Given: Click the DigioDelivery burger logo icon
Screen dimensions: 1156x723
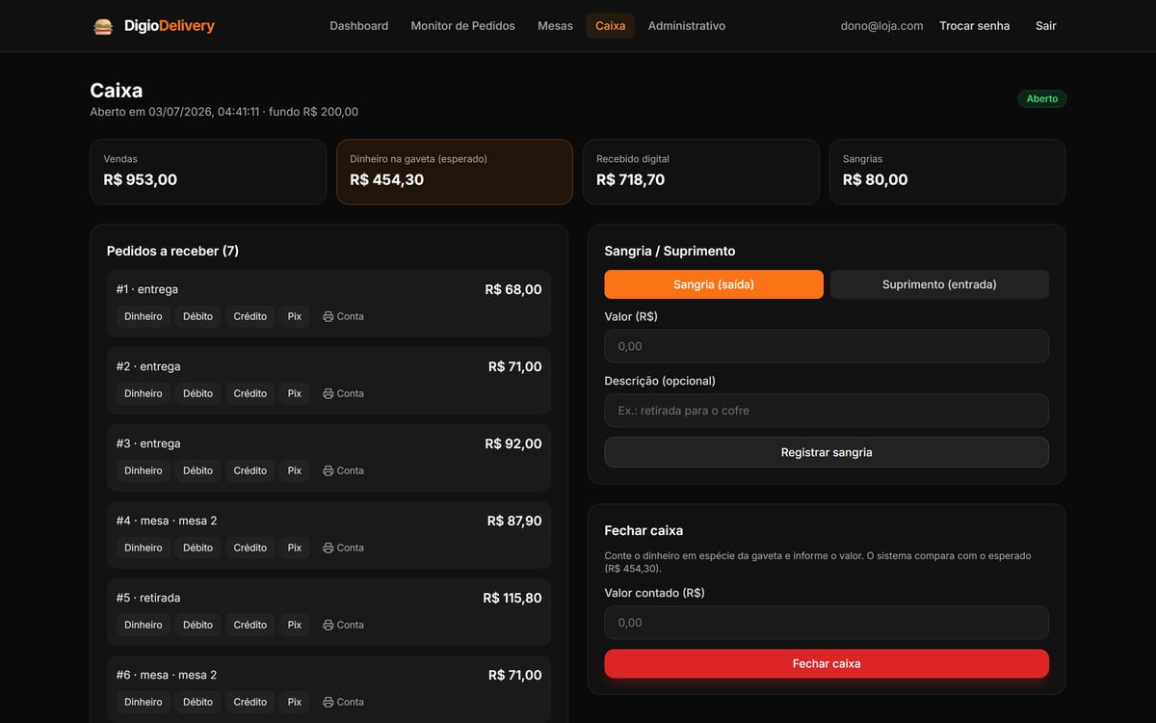Looking at the screenshot, I should [103, 26].
